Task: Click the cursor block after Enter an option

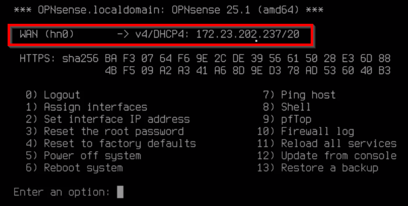Action: click(x=120, y=192)
